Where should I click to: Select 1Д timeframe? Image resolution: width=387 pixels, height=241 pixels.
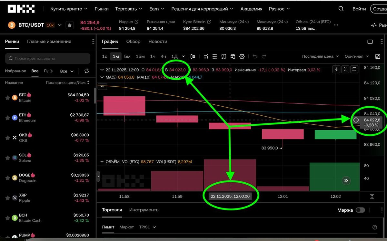(x=174, y=56)
